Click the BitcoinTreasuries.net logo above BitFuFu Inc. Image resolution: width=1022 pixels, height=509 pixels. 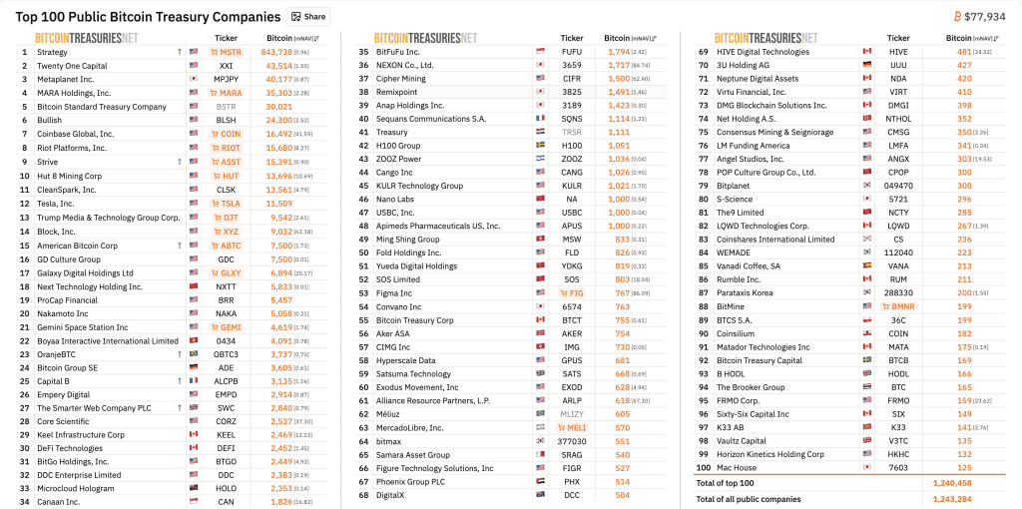425,39
